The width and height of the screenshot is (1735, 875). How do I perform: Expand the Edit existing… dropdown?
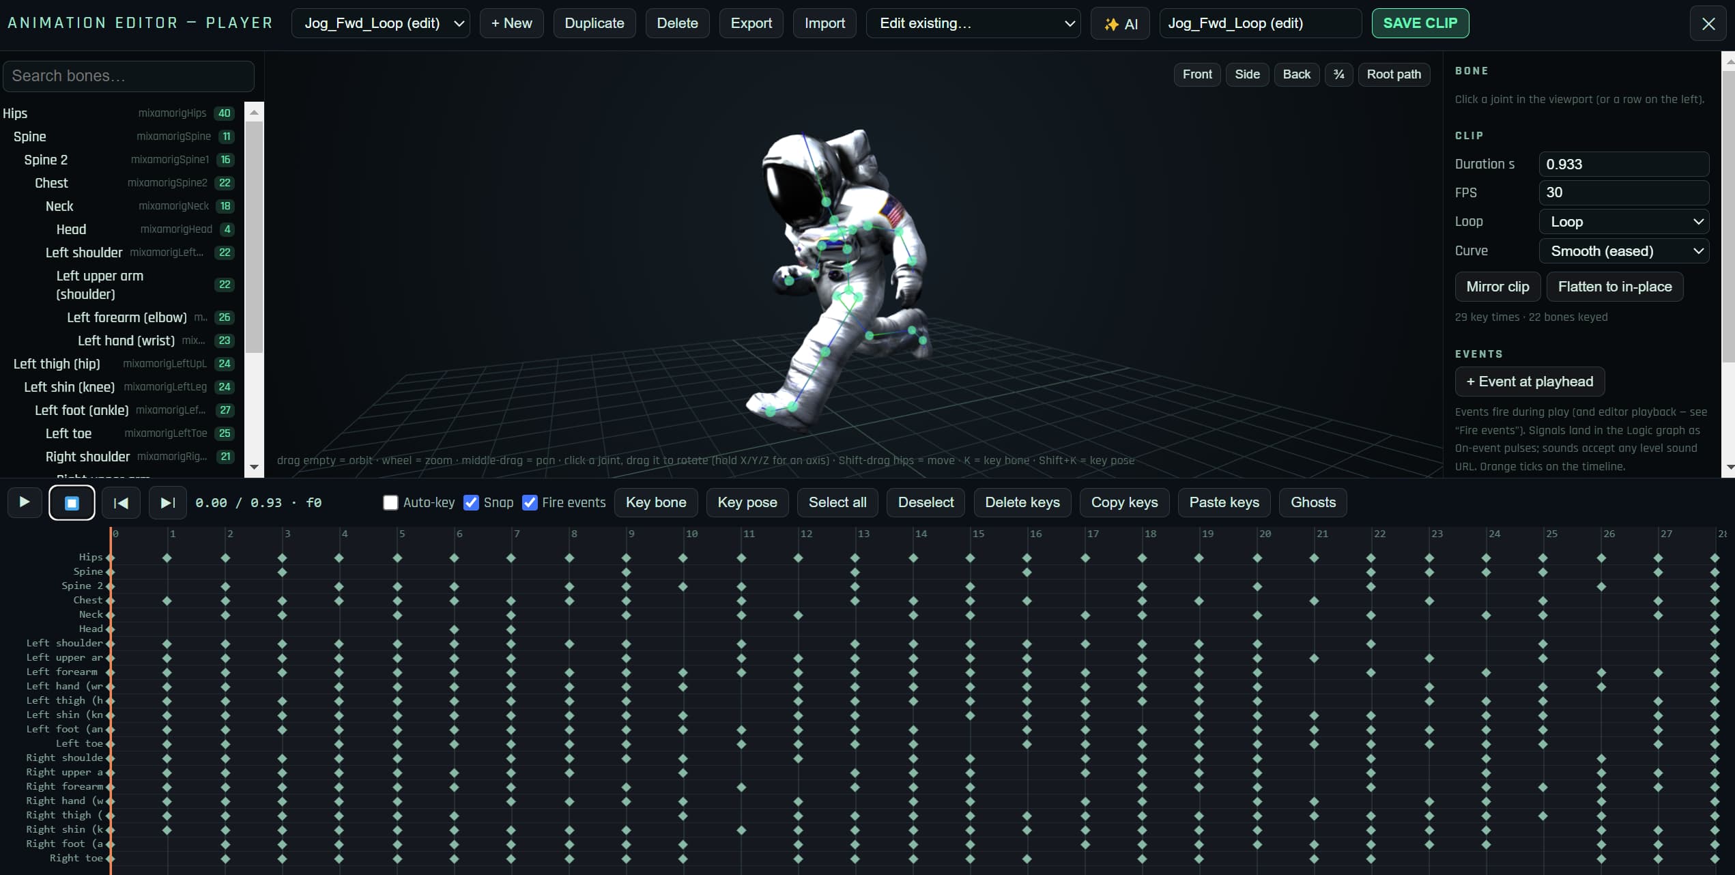(x=973, y=23)
